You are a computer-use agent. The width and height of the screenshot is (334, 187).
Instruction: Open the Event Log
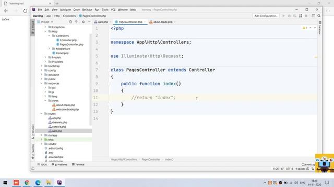point(308,165)
